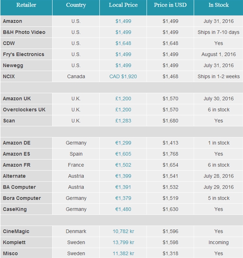Image resolution: width=243 pixels, height=258 pixels.
Task: Follow Newegg $1,499 local price link
Action: [x=123, y=66]
